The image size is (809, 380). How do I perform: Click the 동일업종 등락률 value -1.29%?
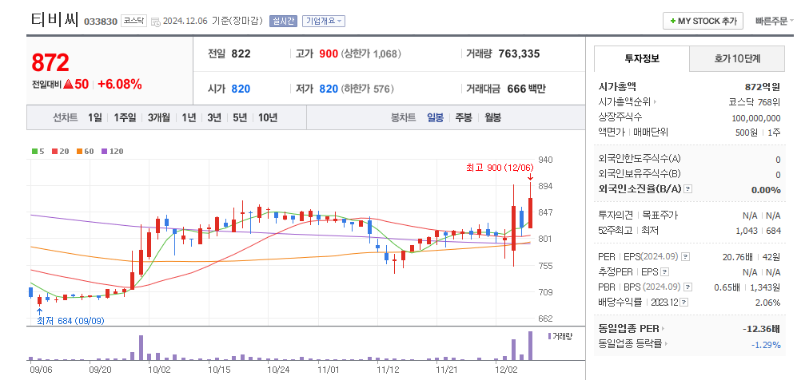coord(766,344)
